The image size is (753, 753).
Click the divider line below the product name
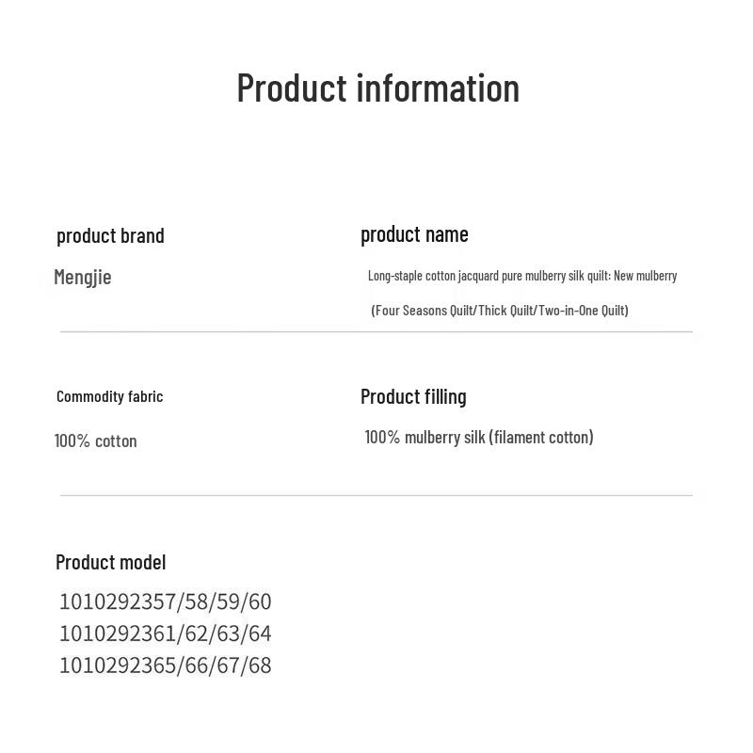(376, 331)
